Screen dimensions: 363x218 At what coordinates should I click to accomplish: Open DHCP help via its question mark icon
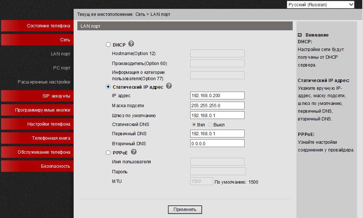click(131, 44)
